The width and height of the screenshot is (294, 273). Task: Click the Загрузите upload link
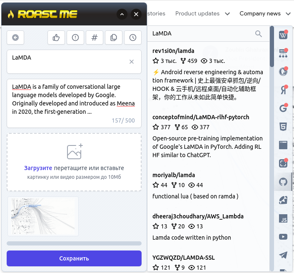[38, 168]
